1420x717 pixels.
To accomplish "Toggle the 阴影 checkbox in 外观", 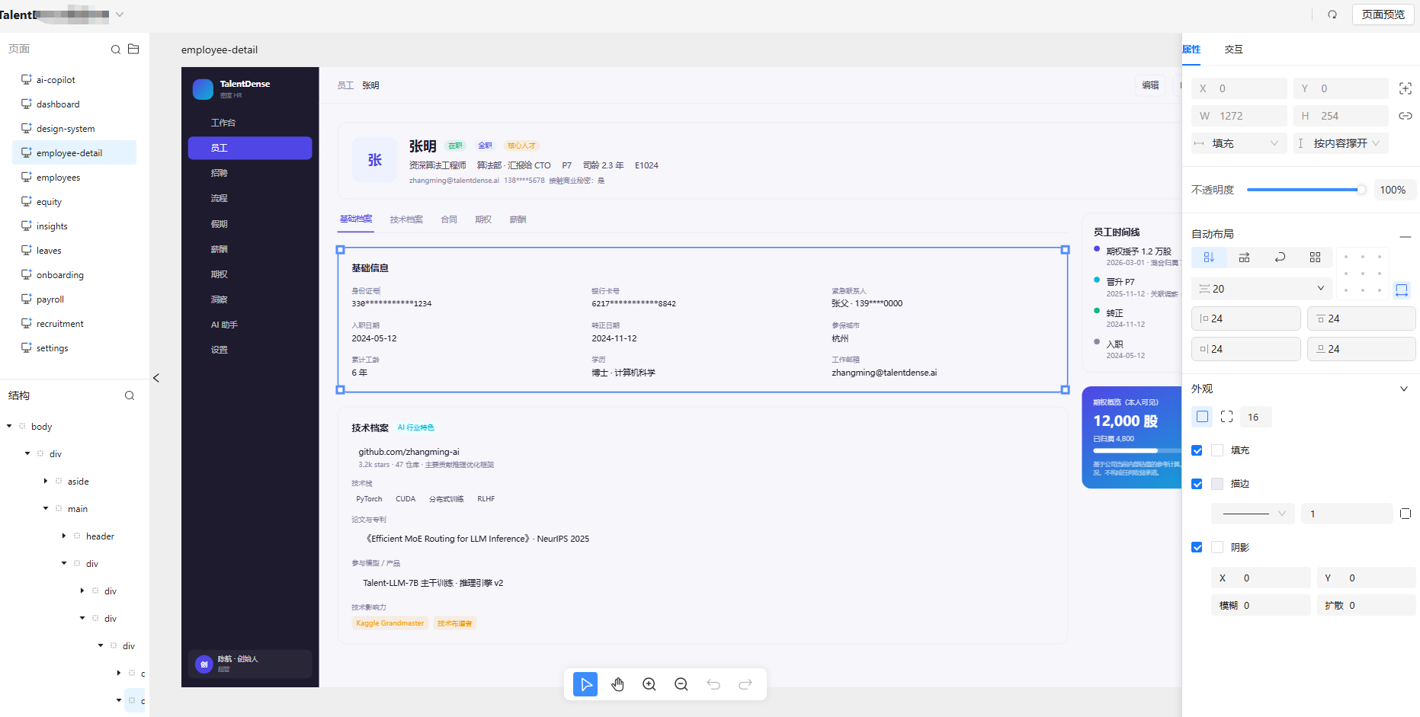I will click(x=1197, y=547).
